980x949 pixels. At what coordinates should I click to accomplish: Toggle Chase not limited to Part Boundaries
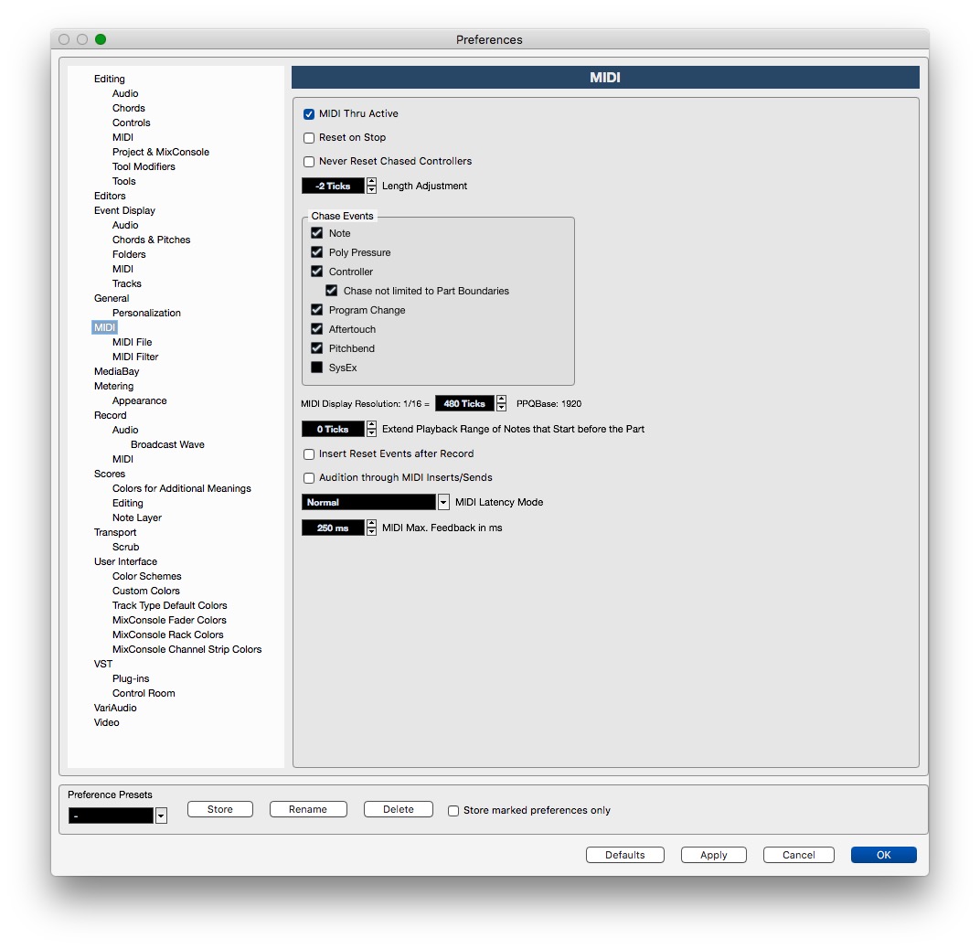click(x=331, y=291)
